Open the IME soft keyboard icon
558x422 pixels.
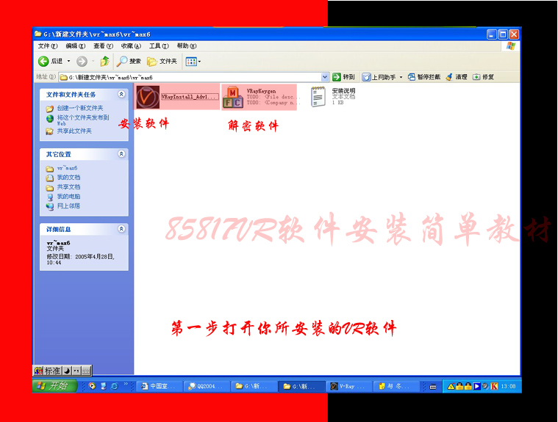click(x=86, y=371)
